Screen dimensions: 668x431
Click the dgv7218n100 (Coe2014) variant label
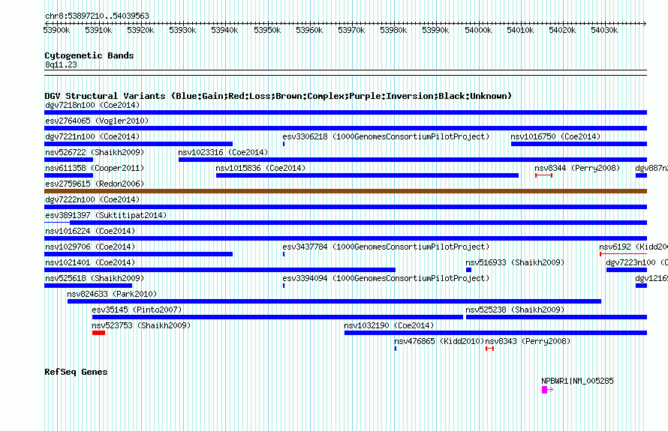click(92, 105)
